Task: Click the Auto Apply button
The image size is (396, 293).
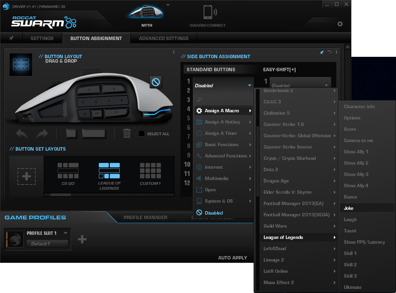Action: (x=233, y=258)
